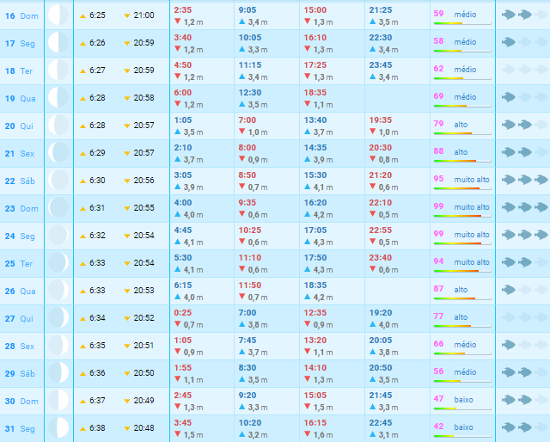Click the faded first fish icon in row 18 Ter

pos(509,70)
